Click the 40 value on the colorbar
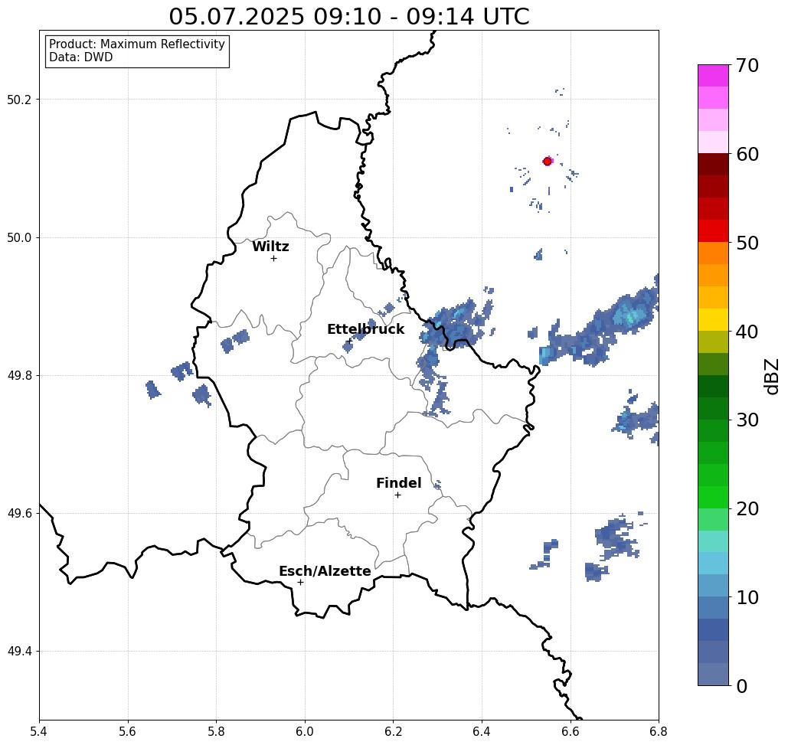This screenshot has height=745, width=788. (x=747, y=332)
